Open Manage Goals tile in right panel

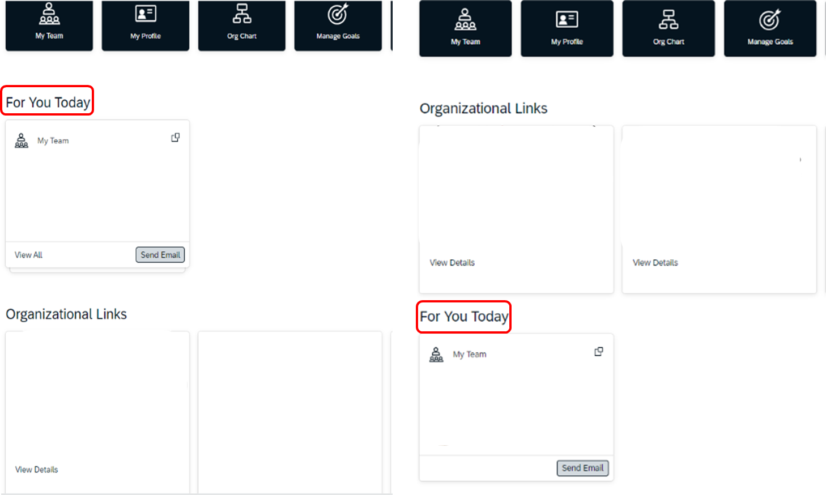(770, 28)
